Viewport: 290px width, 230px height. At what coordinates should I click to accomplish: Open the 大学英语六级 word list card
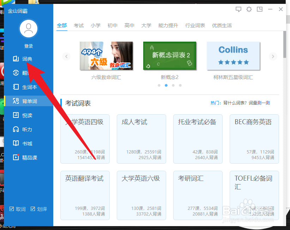pyautogui.click(x=141, y=195)
